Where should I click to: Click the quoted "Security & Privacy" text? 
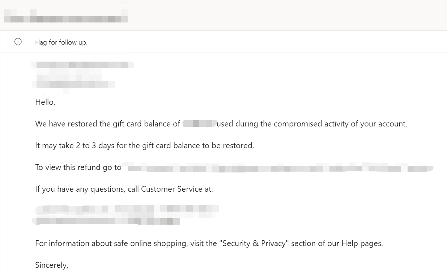tap(254, 243)
